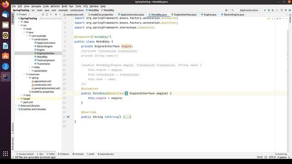Open Problems tool window
292x164 pixels.
pyautogui.click(x=63, y=154)
